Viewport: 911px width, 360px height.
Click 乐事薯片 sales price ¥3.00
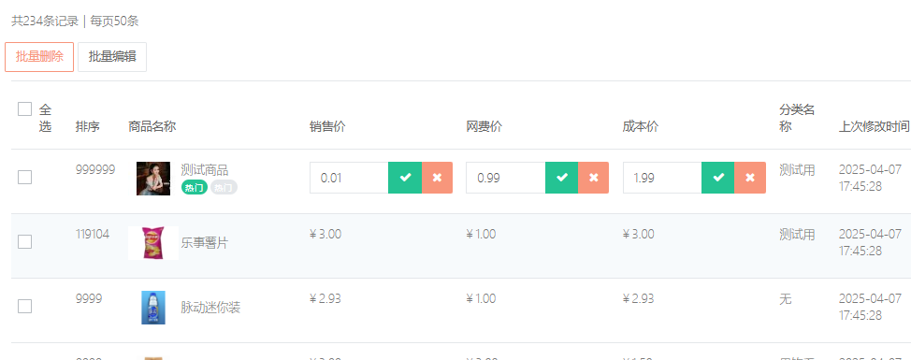(325, 234)
